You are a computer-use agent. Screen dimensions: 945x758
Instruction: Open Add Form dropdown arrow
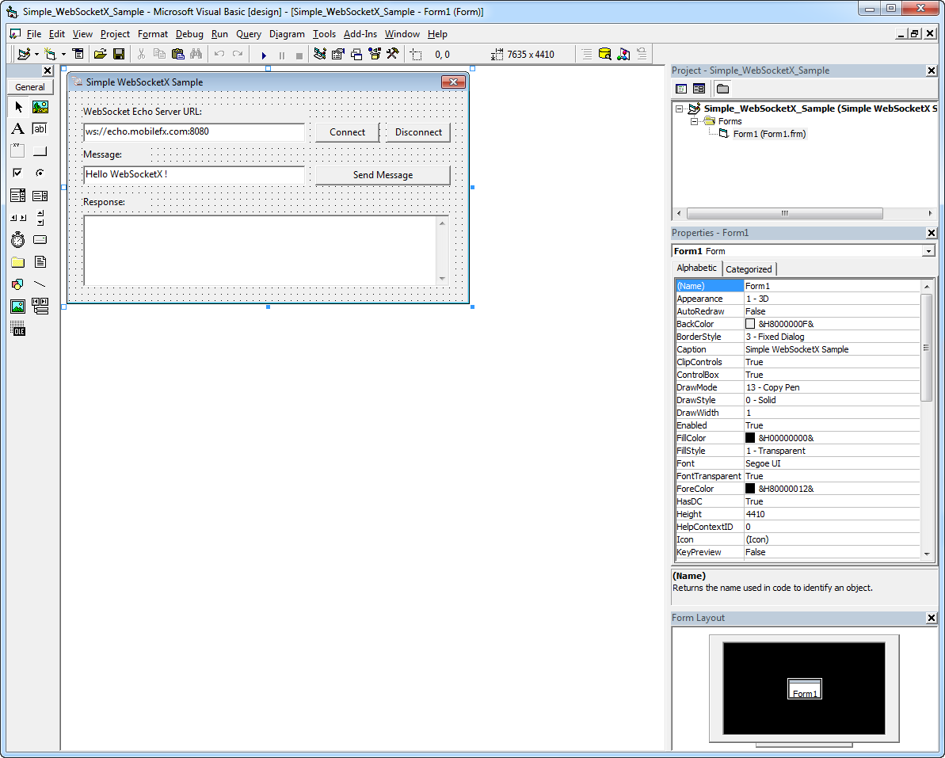coord(63,54)
